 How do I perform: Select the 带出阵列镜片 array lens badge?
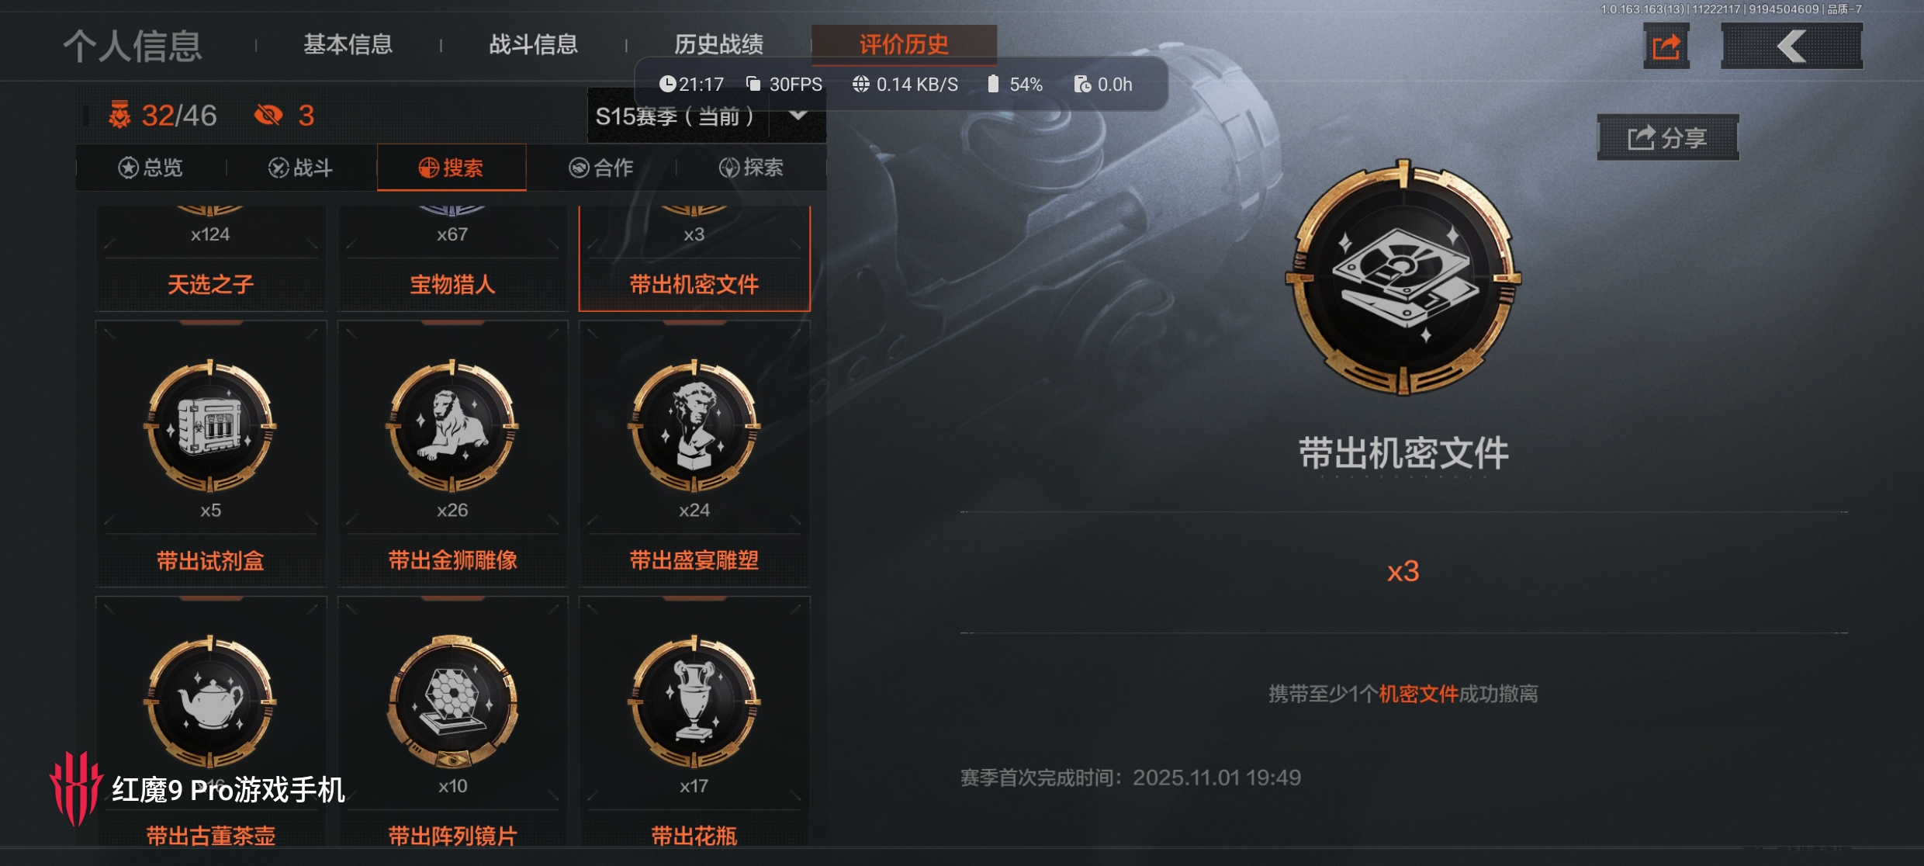point(453,722)
